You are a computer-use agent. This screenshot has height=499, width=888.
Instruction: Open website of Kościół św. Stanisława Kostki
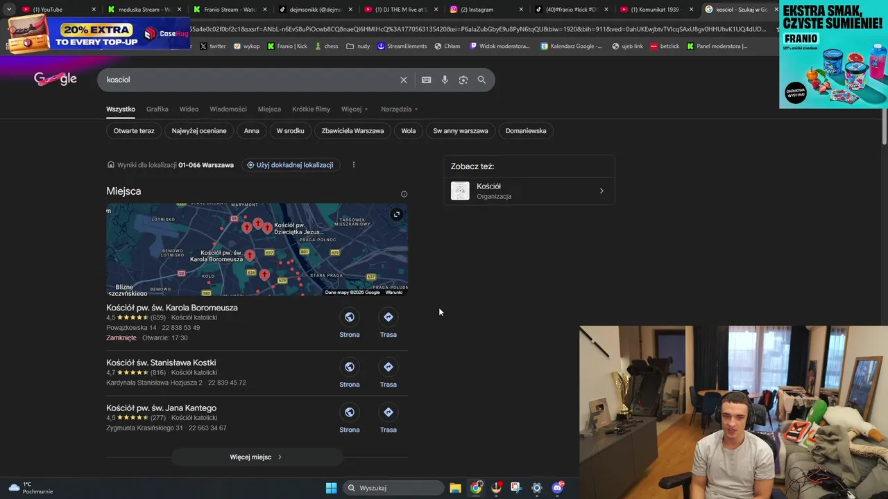(350, 374)
